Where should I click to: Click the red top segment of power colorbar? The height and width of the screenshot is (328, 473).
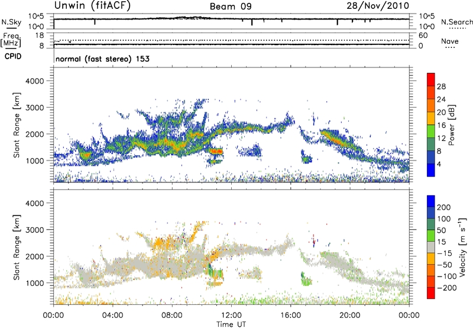(431, 78)
